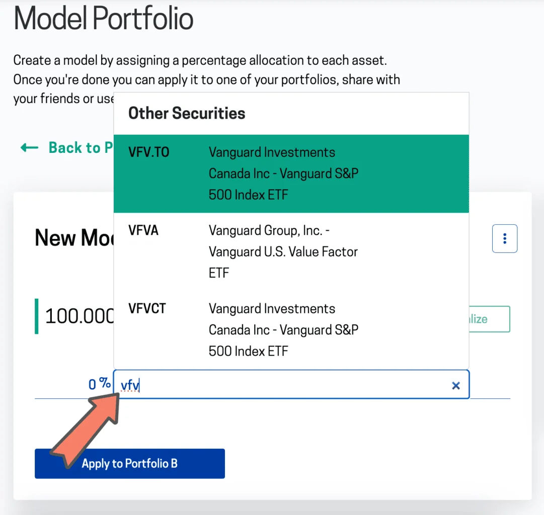Screen dimensions: 544x515
Task: Click the green bar beside 100.000
Action: [37, 316]
